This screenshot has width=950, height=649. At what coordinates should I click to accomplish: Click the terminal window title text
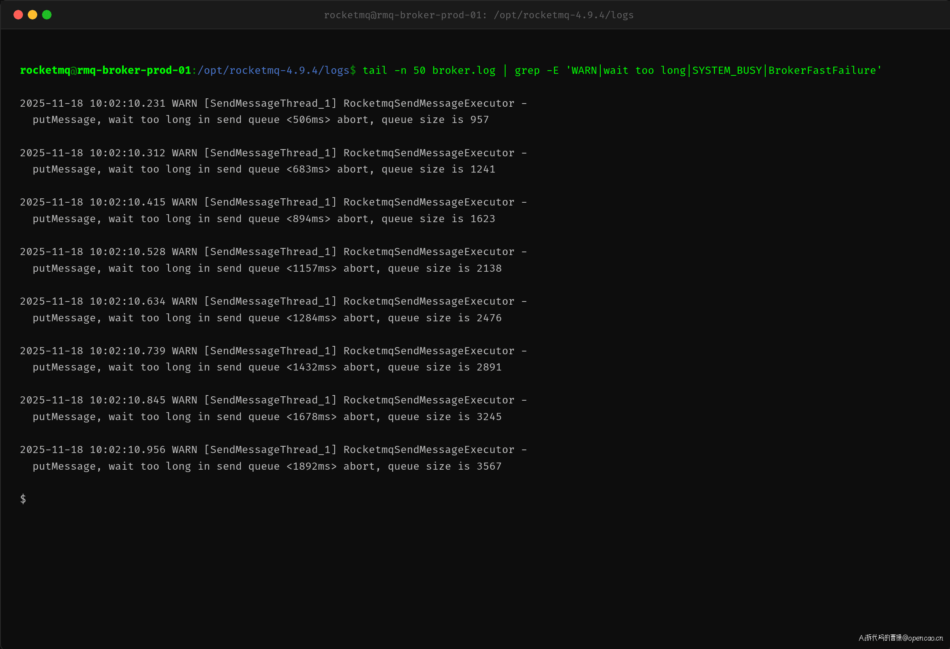478,15
